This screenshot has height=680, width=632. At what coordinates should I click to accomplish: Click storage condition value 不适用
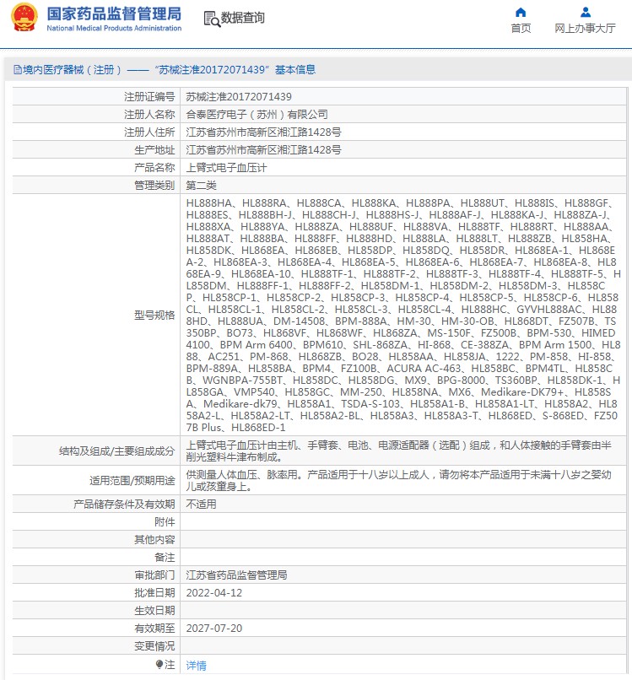[202, 505]
